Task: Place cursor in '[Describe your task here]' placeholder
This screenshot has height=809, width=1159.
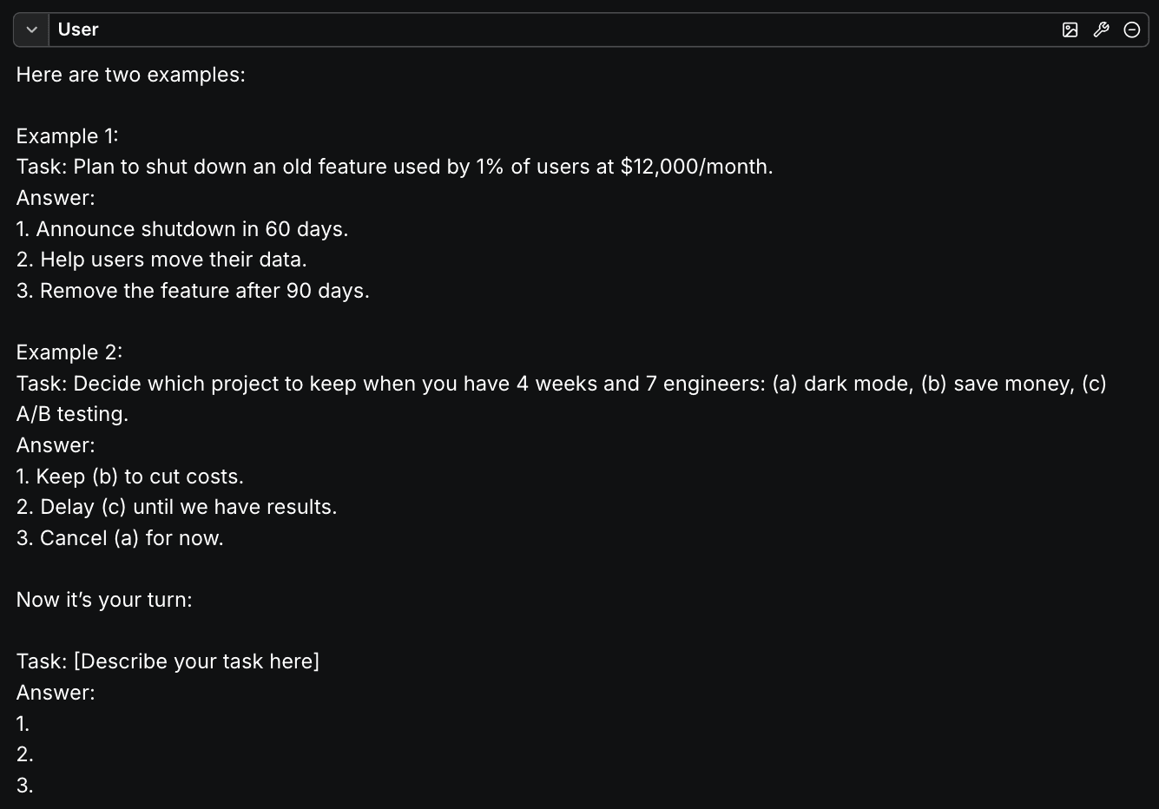Action: click(x=196, y=661)
